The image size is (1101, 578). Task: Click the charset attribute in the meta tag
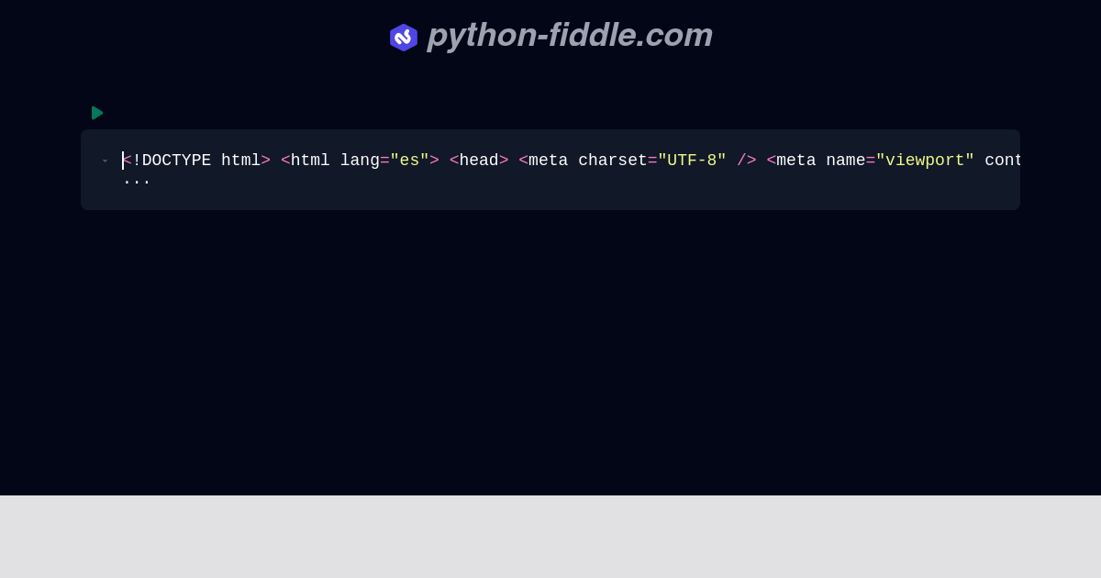[612, 161]
